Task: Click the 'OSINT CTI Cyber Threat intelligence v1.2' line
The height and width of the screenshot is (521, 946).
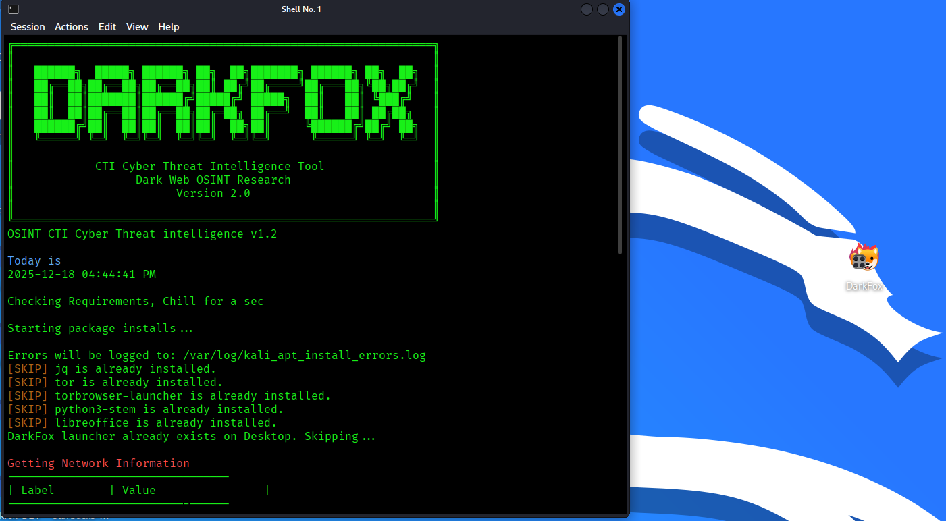Action: (x=142, y=234)
